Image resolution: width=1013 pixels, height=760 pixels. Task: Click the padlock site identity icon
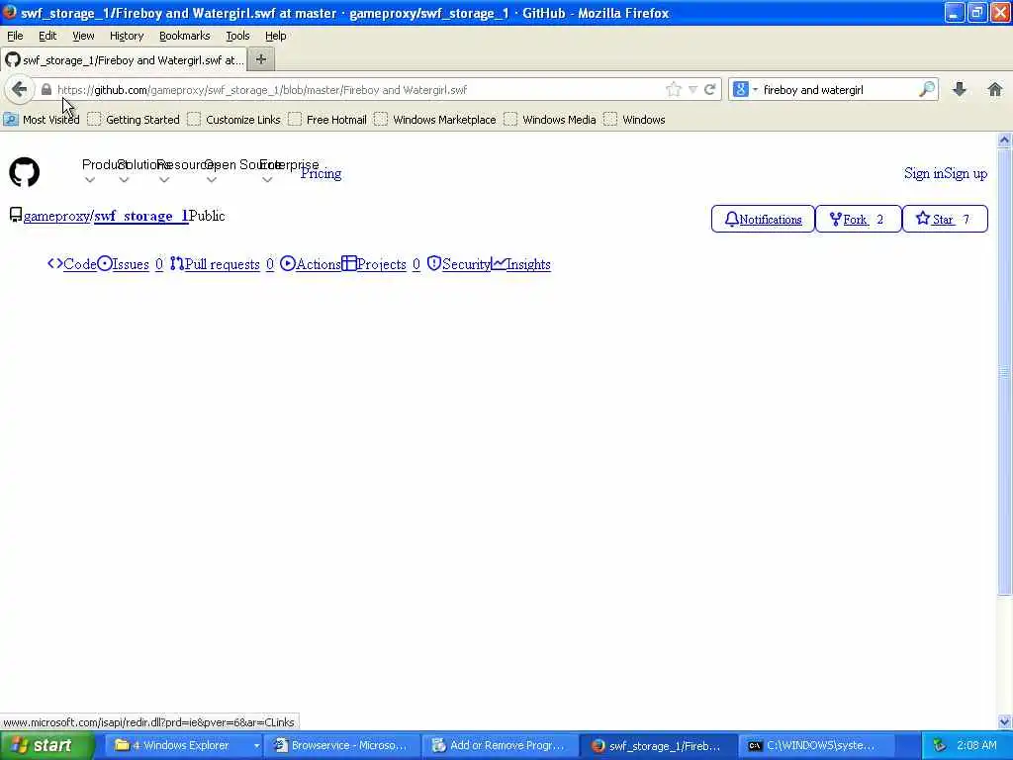pos(46,90)
